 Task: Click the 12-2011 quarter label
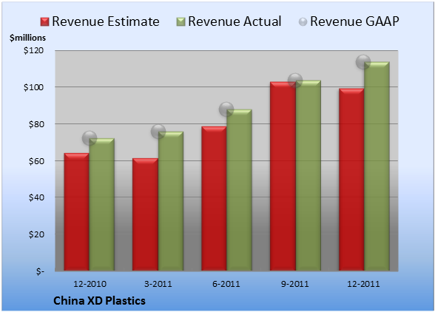click(363, 284)
